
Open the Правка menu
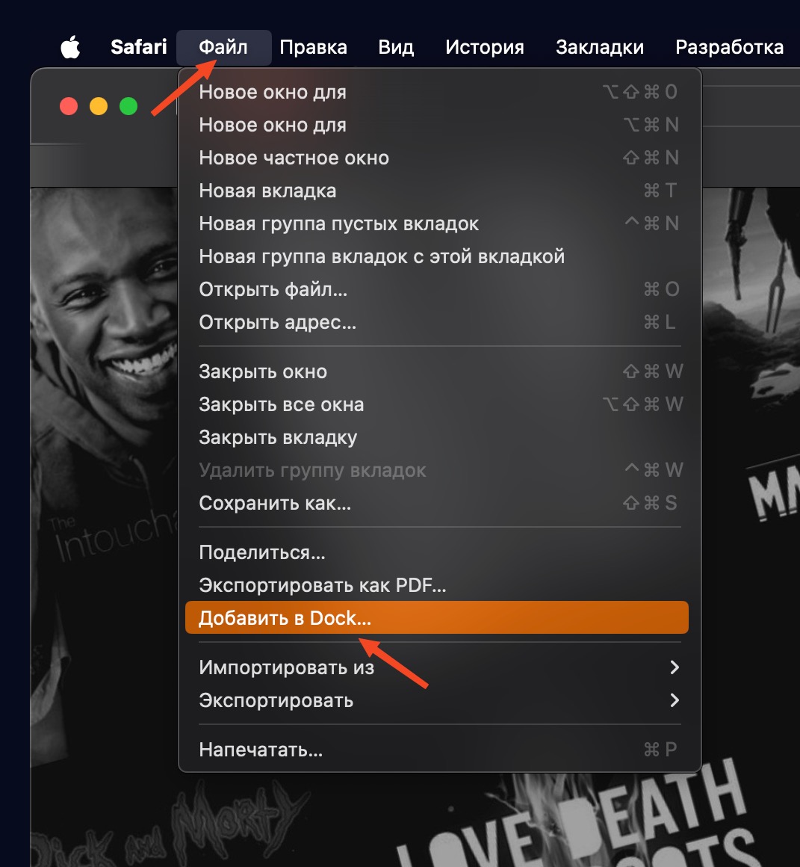click(x=313, y=47)
